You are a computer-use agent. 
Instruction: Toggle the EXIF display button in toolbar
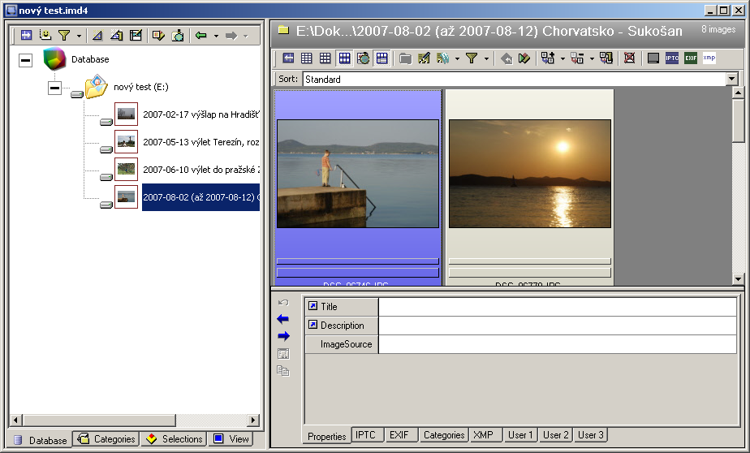coord(691,58)
